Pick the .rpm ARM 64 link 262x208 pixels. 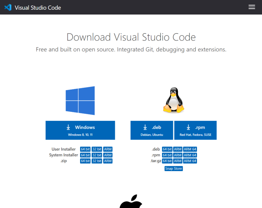click(x=190, y=155)
